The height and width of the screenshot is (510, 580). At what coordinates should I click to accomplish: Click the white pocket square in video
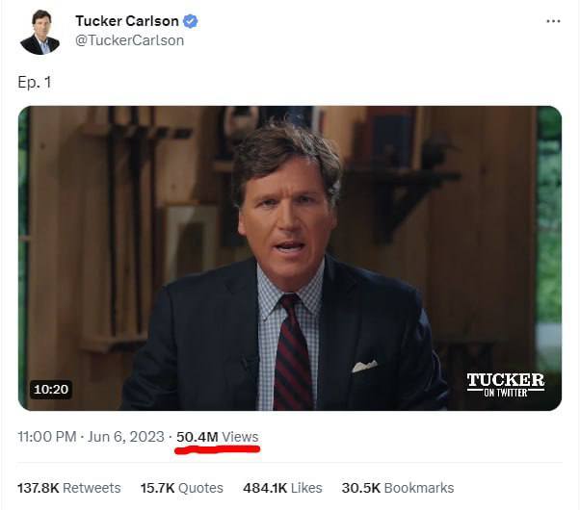365,366
